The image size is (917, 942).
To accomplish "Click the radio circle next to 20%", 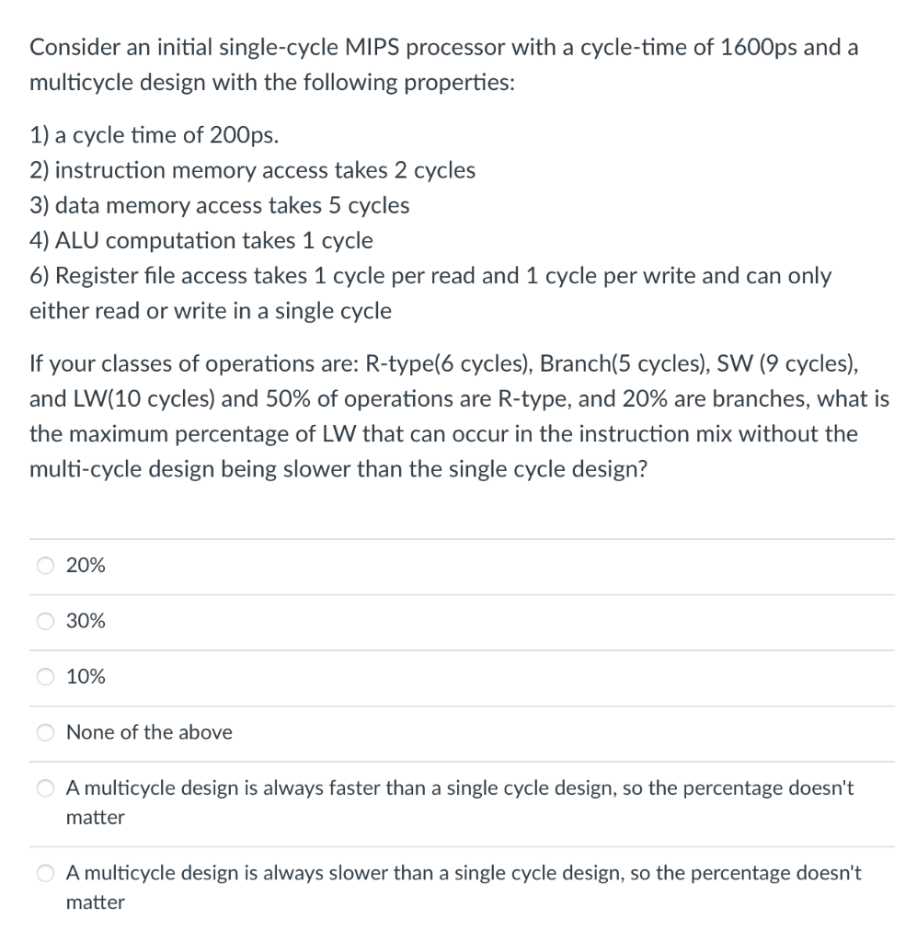I will (x=44, y=565).
